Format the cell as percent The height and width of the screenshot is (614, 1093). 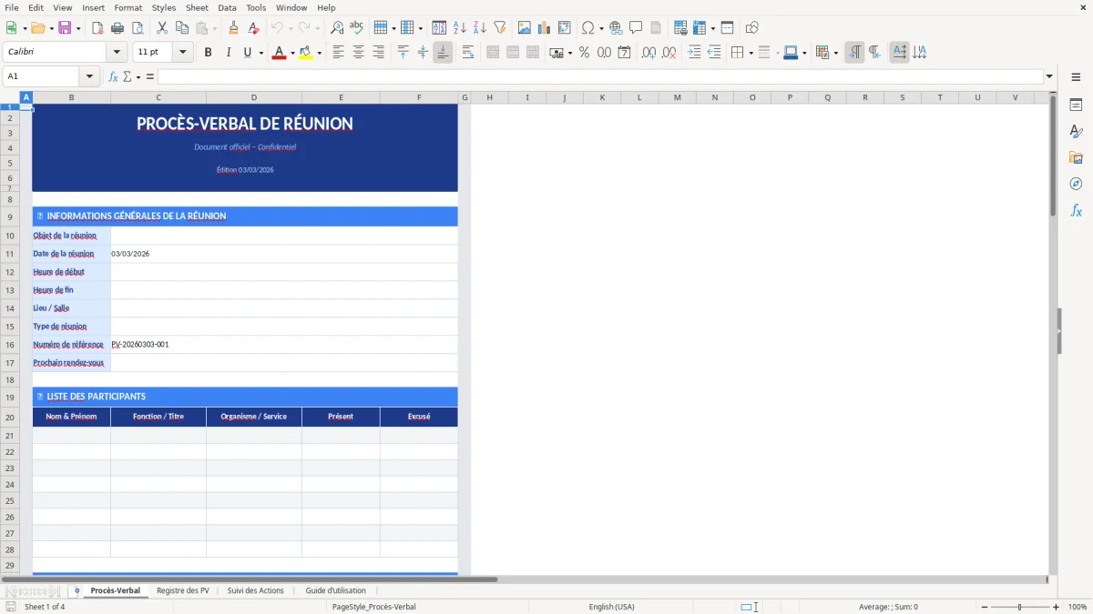tap(584, 52)
